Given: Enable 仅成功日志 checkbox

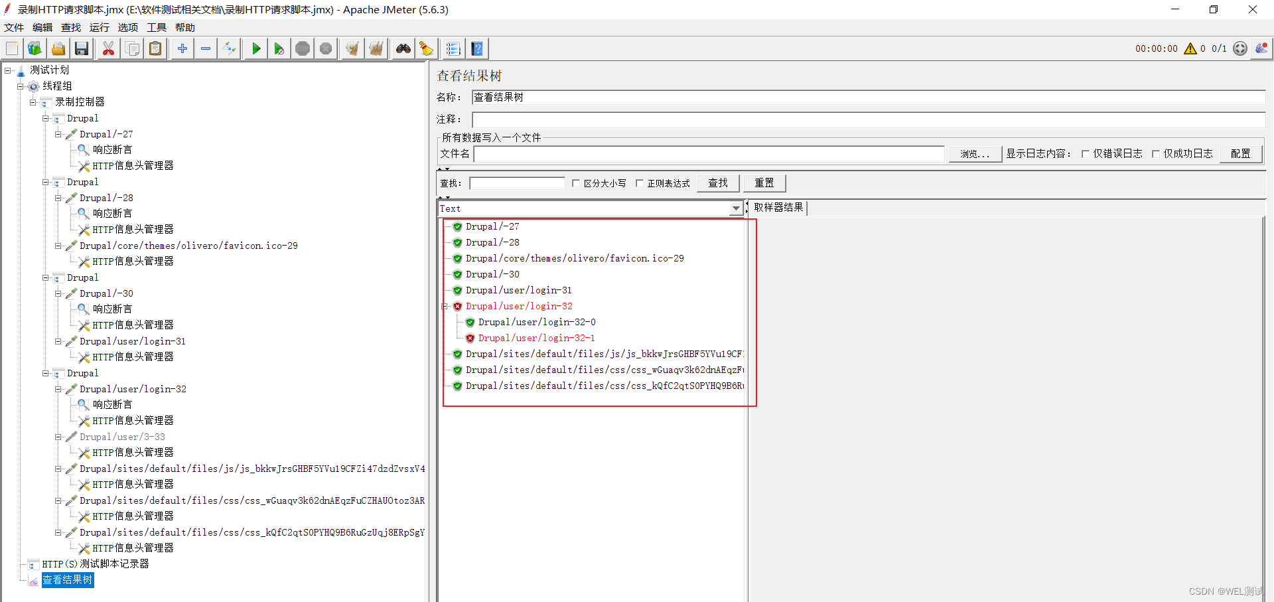Looking at the screenshot, I should click(1156, 154).
